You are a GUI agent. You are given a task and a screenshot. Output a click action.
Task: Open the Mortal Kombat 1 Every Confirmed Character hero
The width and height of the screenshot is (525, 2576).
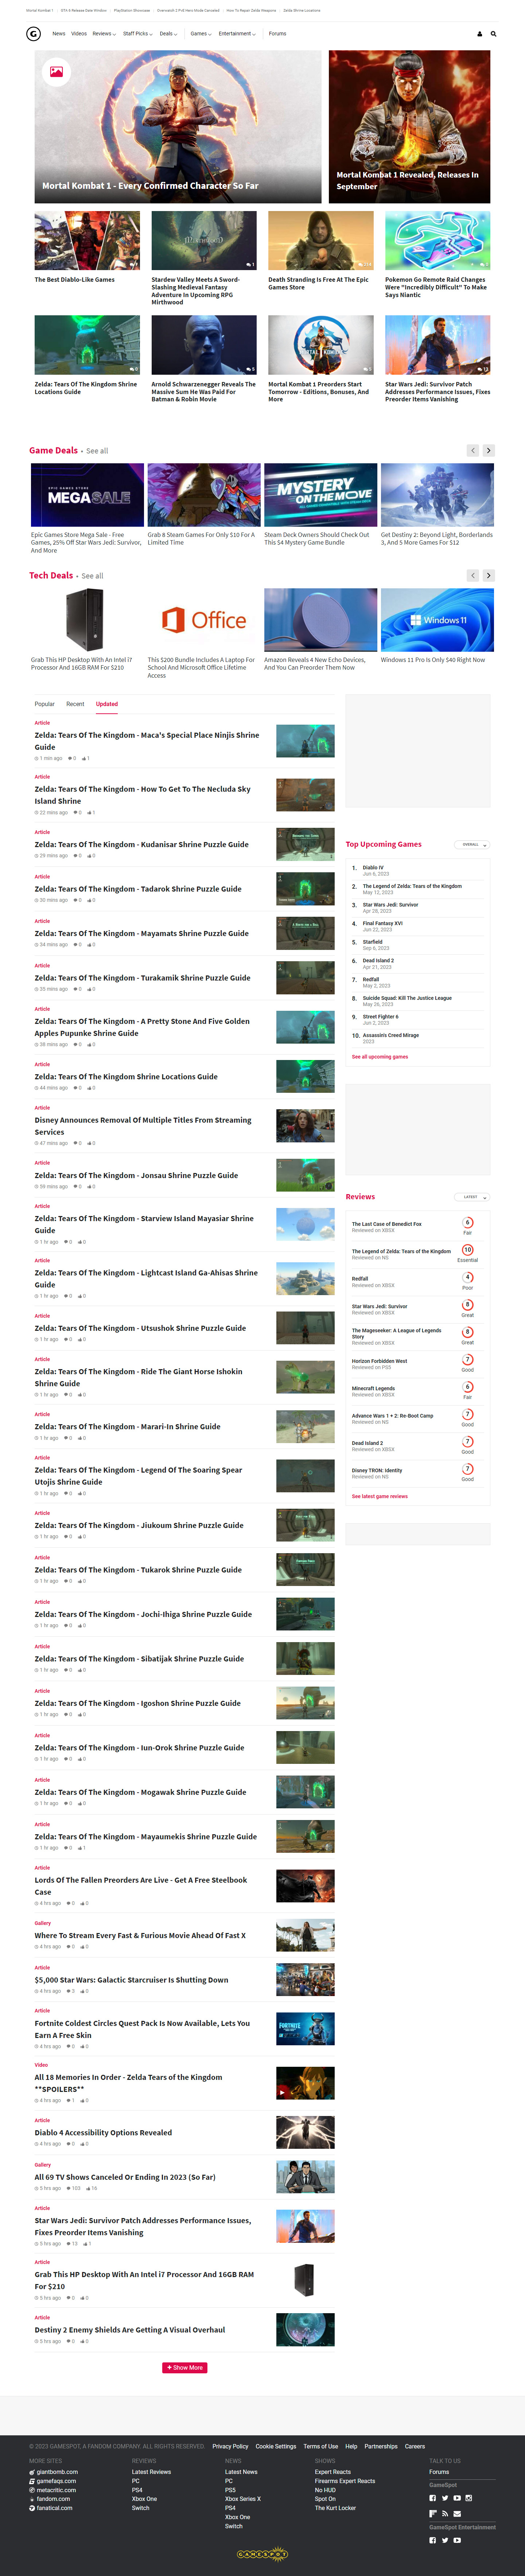[x=178, y=127]
